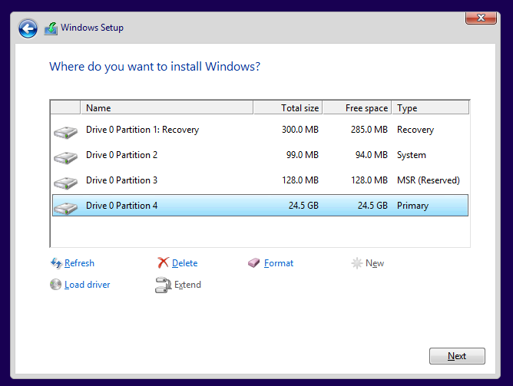Click the drive icon beside Partition 2
513x386 pixels.
pos(65,157)
